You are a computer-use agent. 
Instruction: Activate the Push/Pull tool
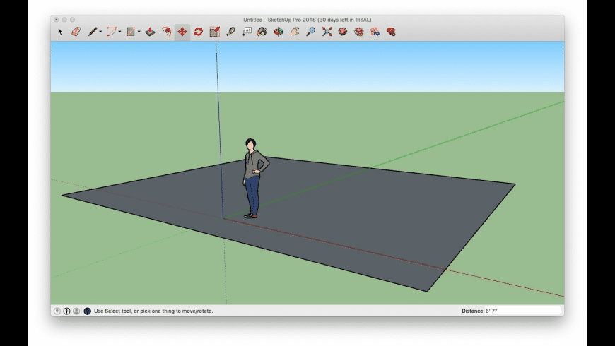pyautogui.click(x=151, y=32)
